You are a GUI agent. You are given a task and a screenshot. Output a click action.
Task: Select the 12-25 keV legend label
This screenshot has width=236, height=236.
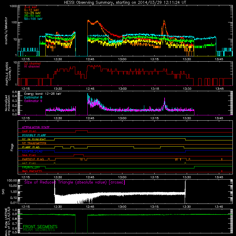click(32, 13)
